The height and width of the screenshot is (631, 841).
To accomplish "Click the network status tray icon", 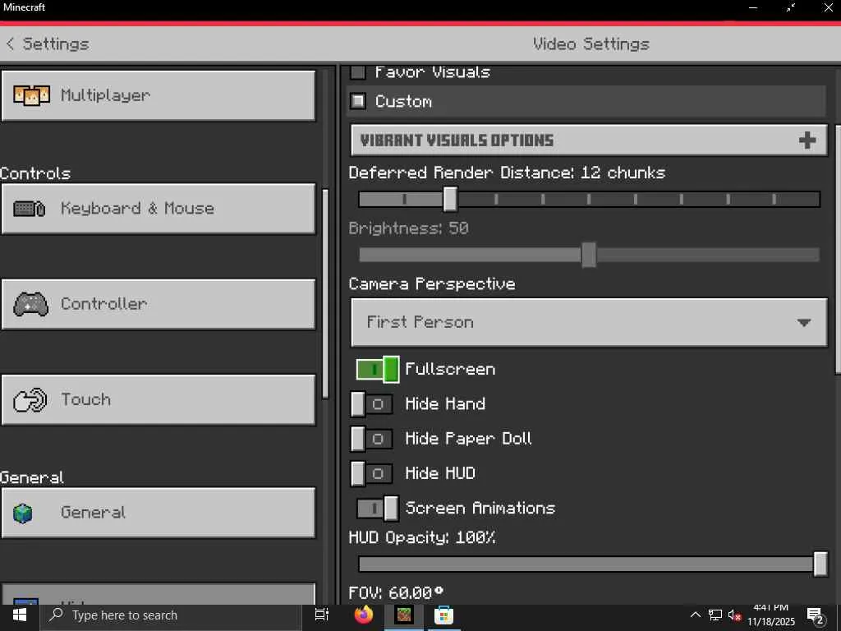I will [715, 615].
